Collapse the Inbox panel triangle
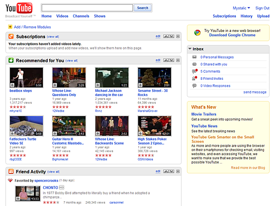 pos(190,49)
